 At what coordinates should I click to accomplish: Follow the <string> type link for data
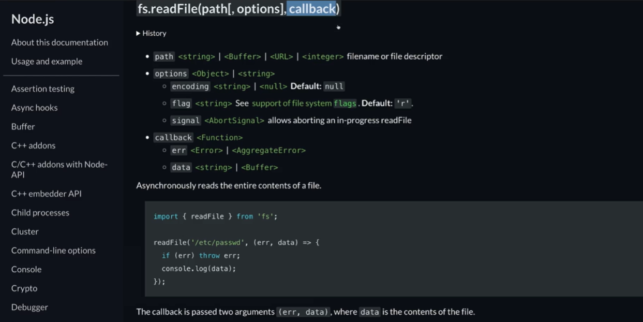pos(214,168)
